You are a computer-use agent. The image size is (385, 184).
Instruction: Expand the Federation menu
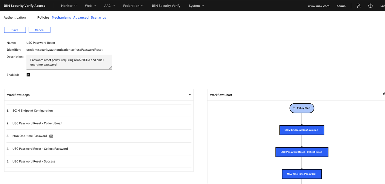133,6
